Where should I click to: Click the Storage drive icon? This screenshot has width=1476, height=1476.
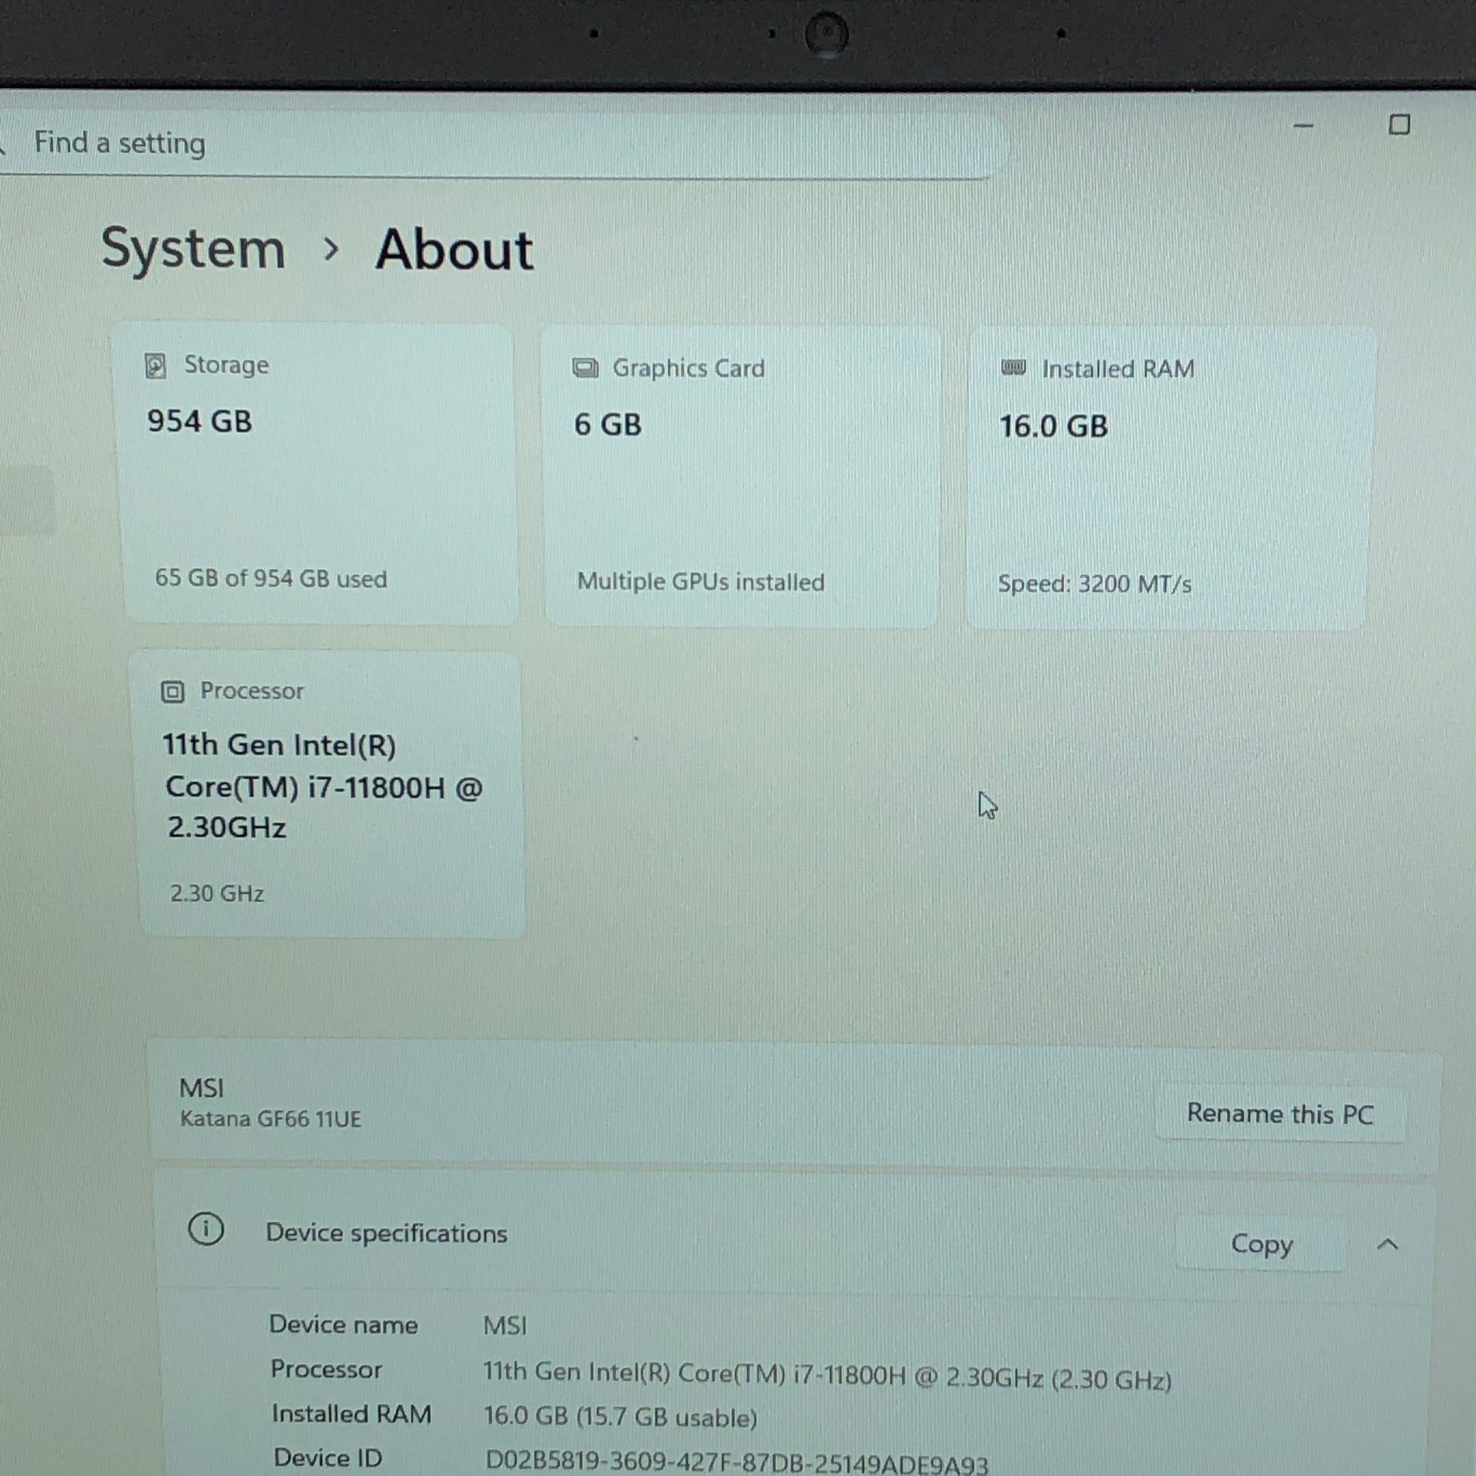click(155, 366)
